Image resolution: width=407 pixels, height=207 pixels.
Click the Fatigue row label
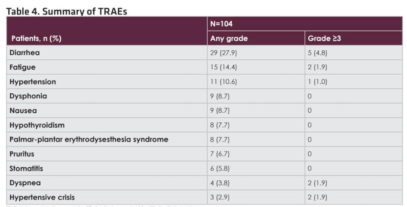coord(22,67)
